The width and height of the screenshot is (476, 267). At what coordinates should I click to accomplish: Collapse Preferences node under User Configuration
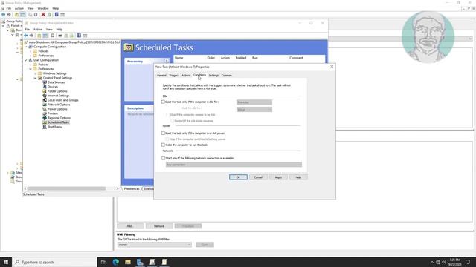coord(30,69)
